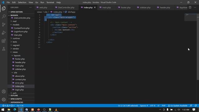Open the Explorer view in activity bar
199x112 pixels.
[x=4, y=8]
